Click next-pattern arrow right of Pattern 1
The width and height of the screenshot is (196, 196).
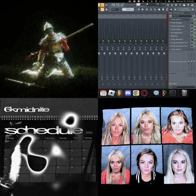pos(135,9)
